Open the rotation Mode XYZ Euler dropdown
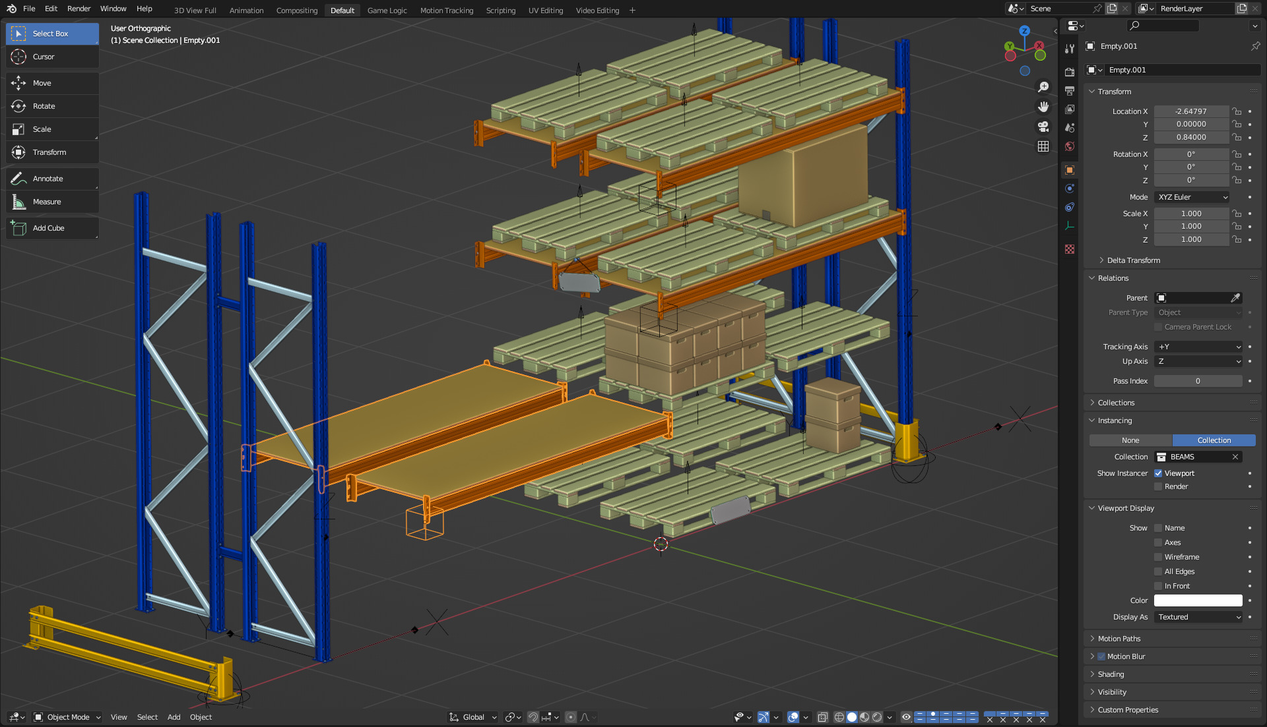This screenshot has height=727, width=1267. pos(1192,197)
